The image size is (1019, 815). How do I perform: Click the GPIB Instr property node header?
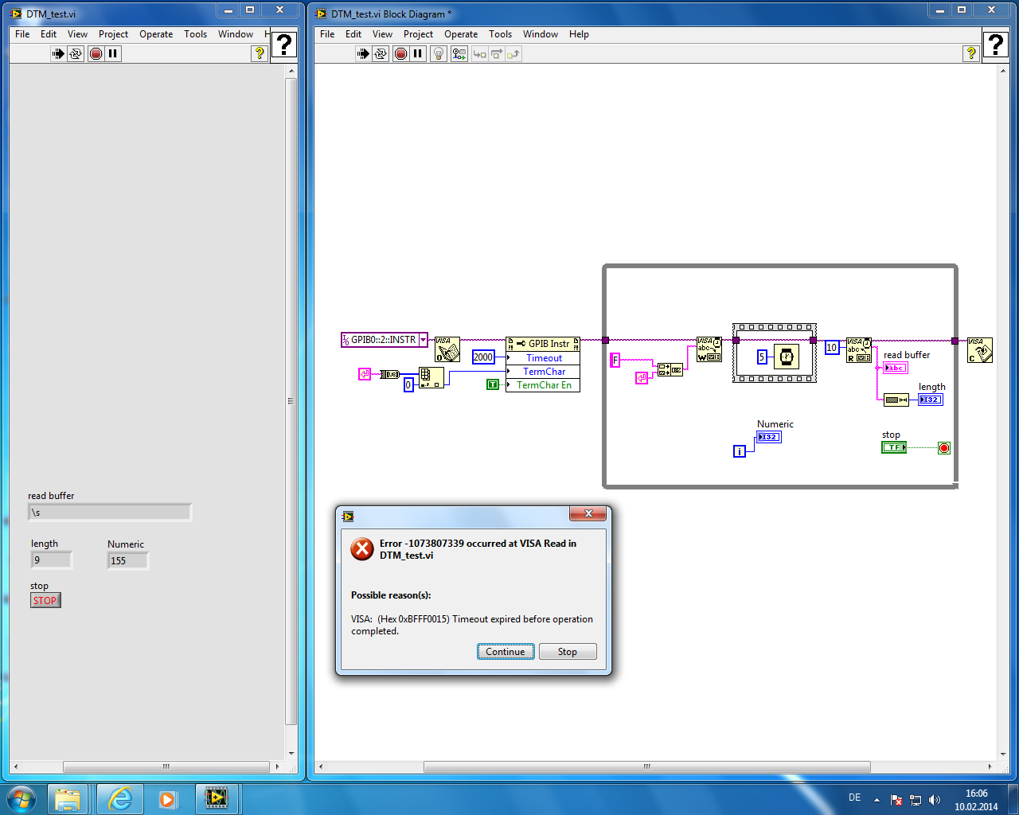click(x=543, y=344)
